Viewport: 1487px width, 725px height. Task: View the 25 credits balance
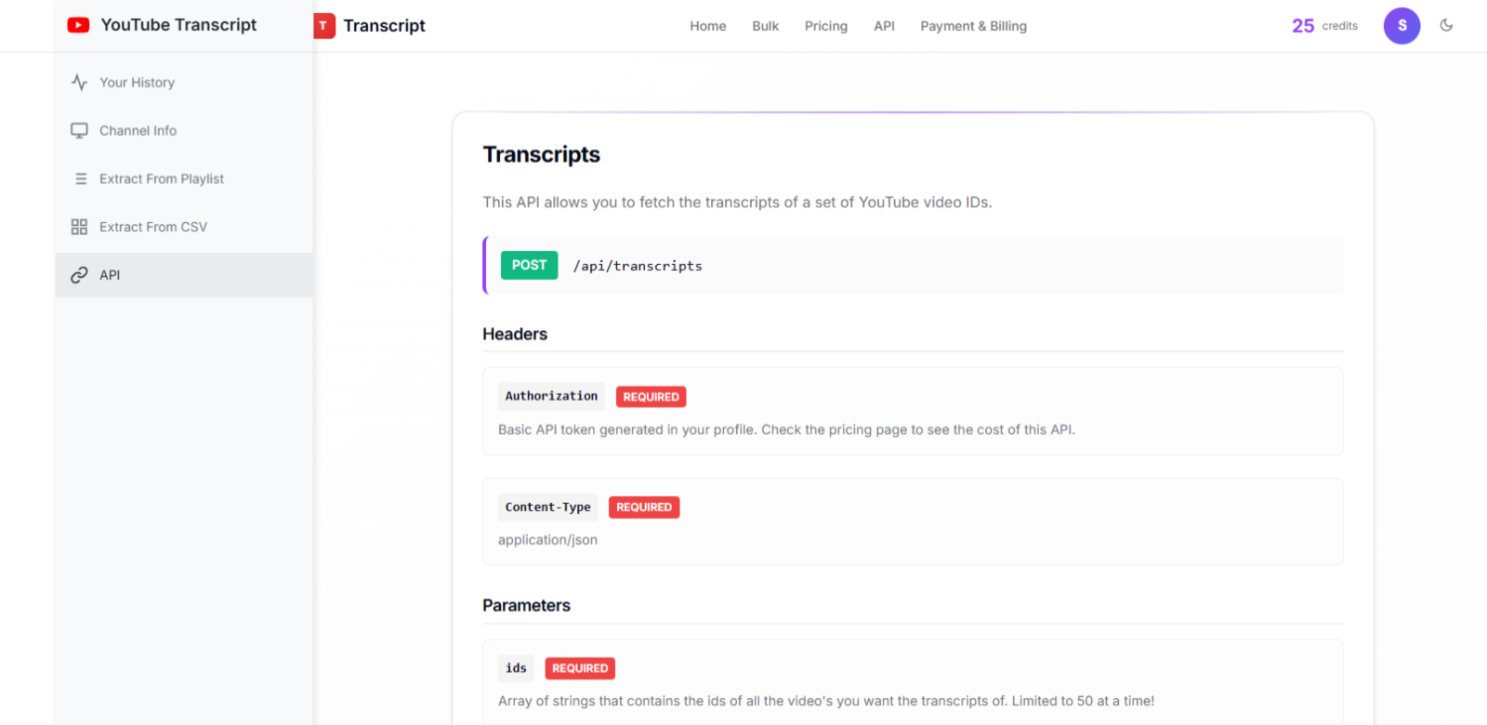[x=1324, y=26]
